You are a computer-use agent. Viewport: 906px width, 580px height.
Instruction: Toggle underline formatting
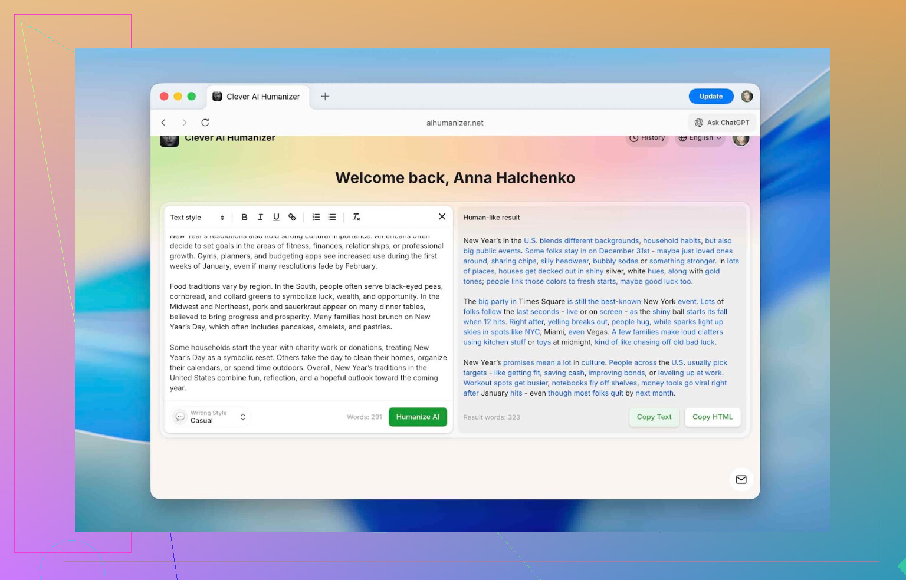point(276,217)
